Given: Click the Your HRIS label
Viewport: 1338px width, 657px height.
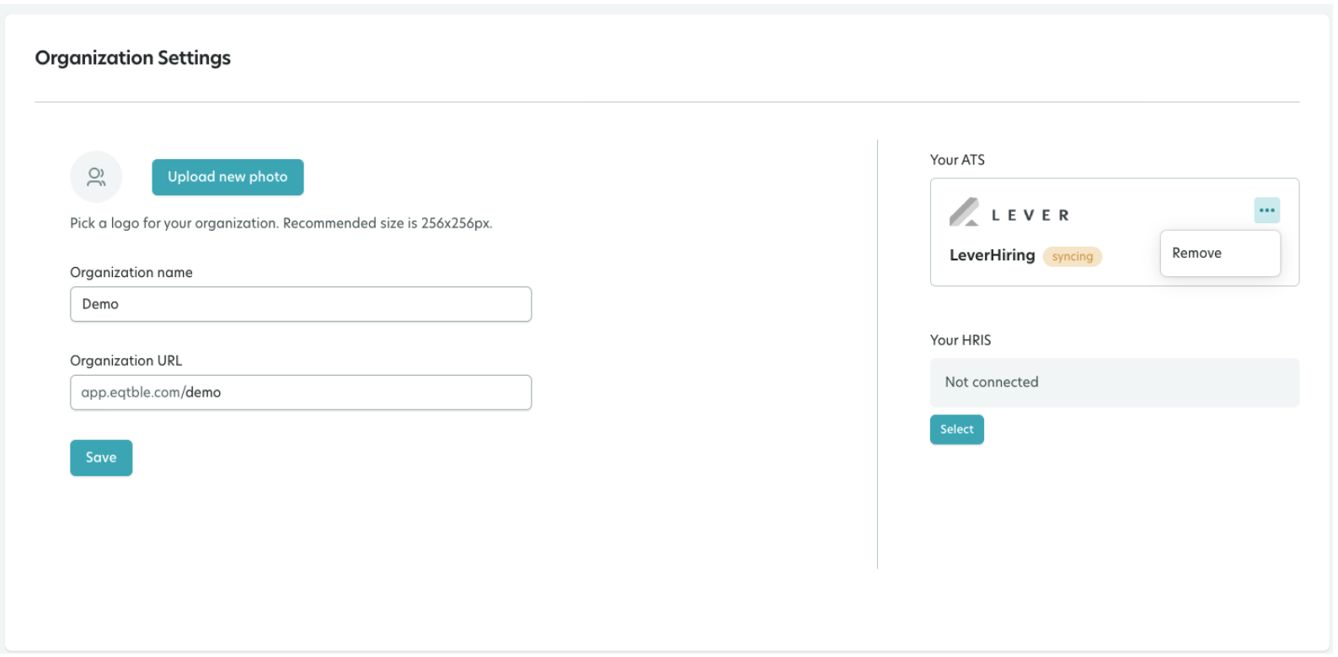Looking at the screenshot, I should click(x=961, y=340).
